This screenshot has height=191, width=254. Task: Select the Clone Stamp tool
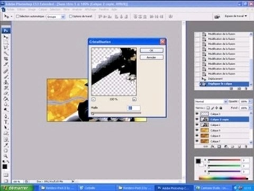pos(6,82)
